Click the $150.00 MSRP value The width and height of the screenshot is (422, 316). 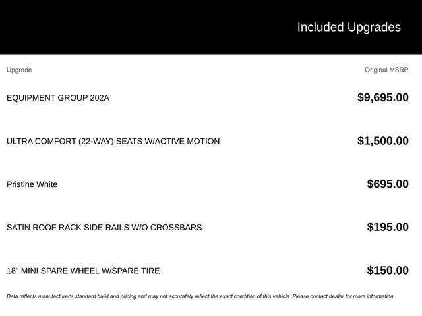387,270
